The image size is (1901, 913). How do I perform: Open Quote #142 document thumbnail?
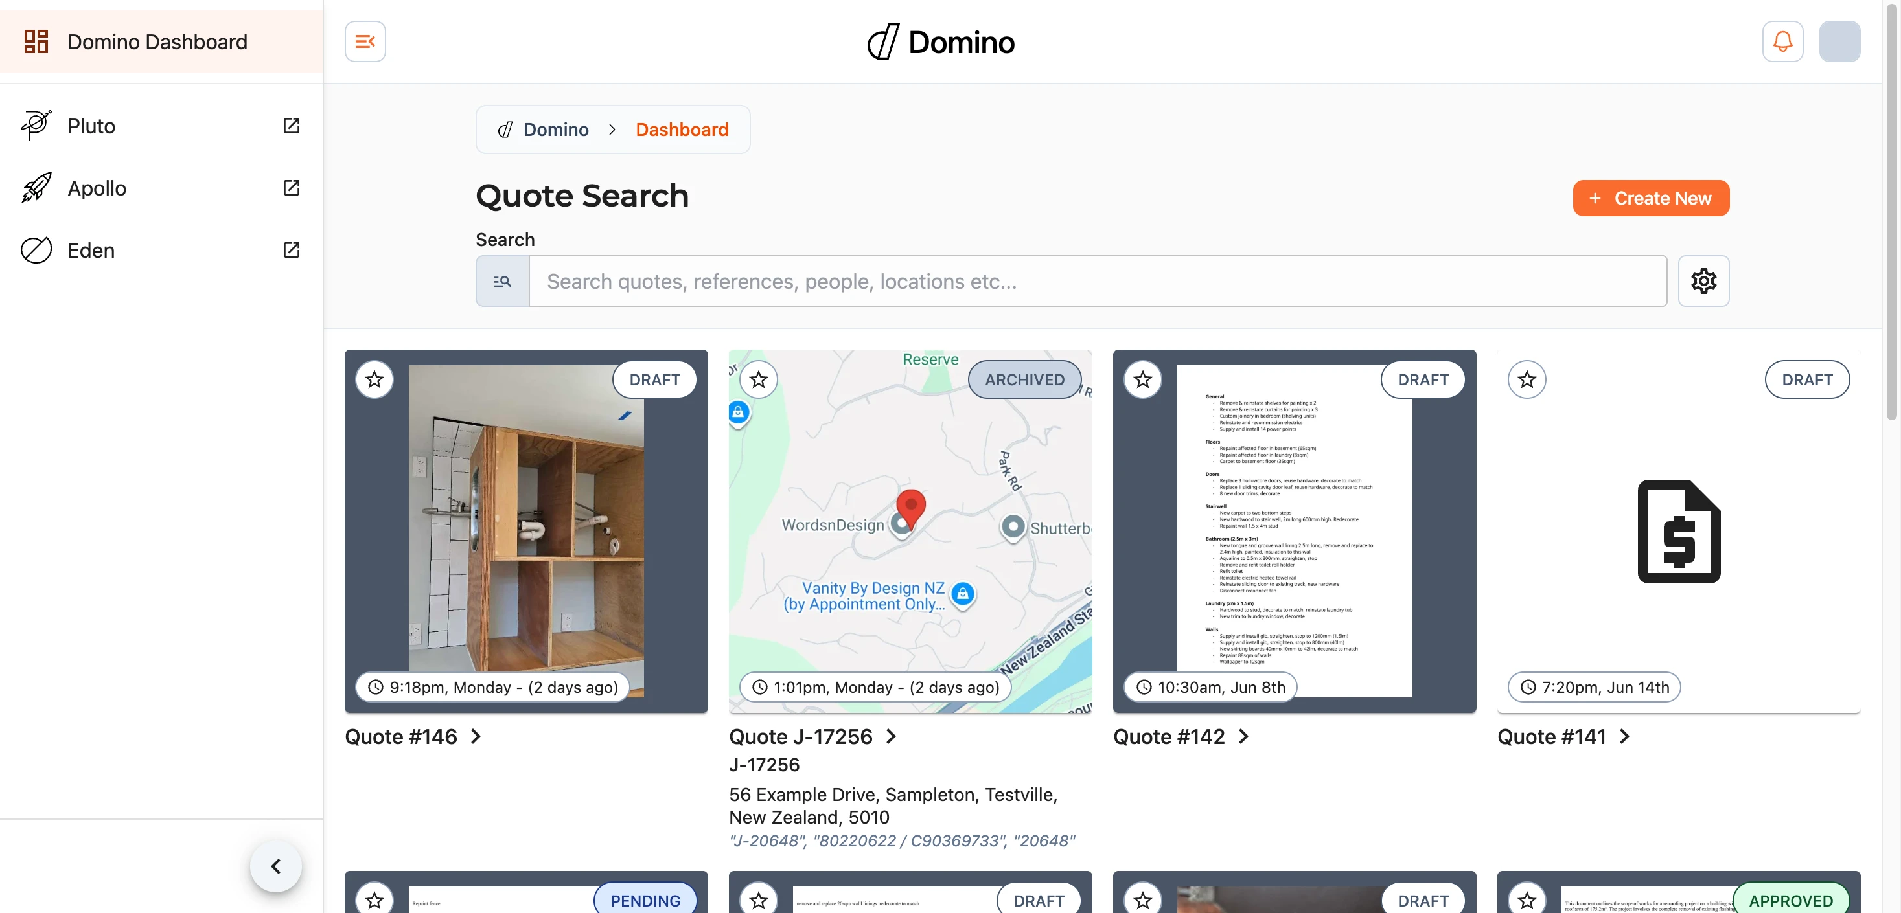[1295, 530]
